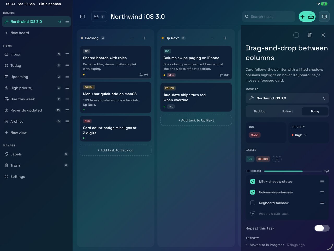The image size is (334, 251).
Task: Grab reorder handle for Keyboard fallback
Action: [322, 203]
